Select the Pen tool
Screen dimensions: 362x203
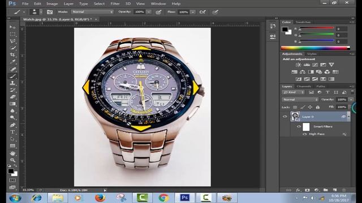coord(12,125)
